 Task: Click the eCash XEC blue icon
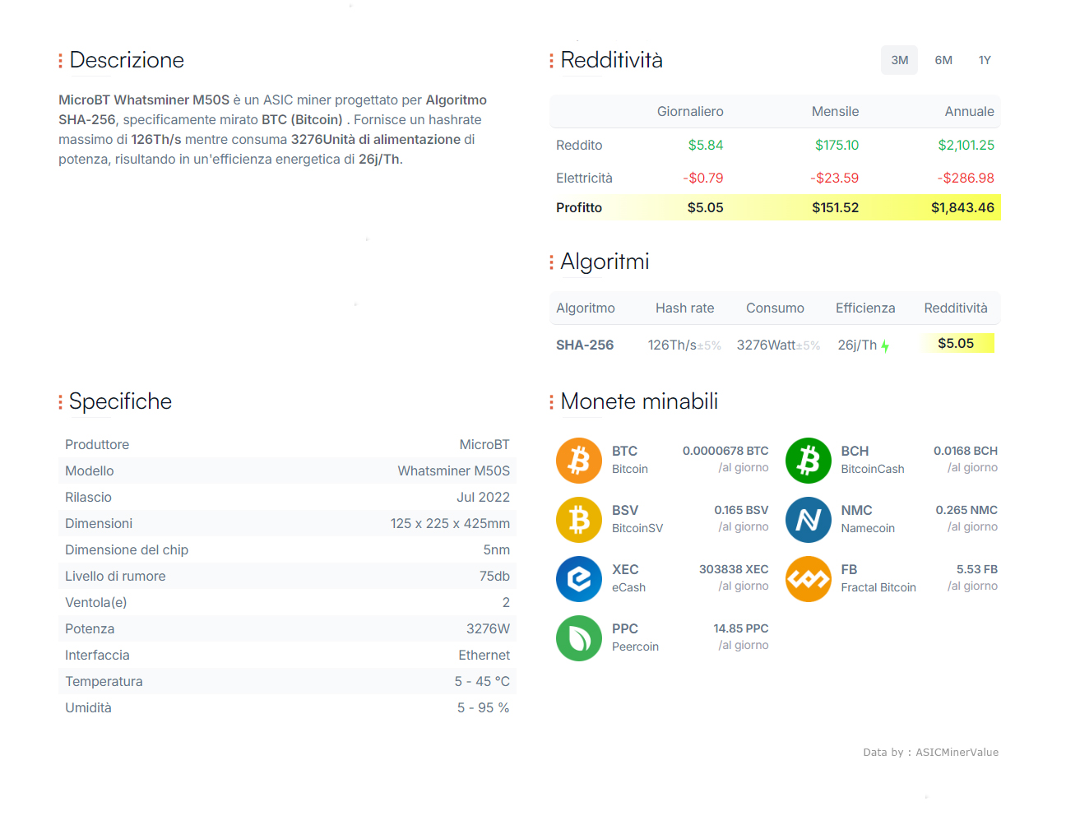click(579, 579)
